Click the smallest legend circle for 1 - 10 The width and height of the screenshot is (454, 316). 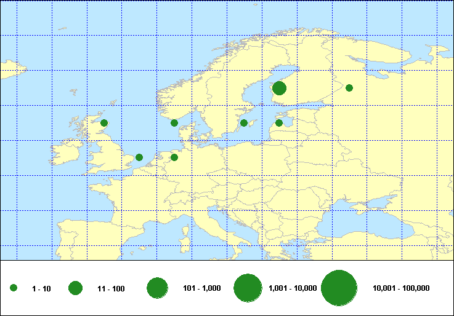[x=14, y=288]
